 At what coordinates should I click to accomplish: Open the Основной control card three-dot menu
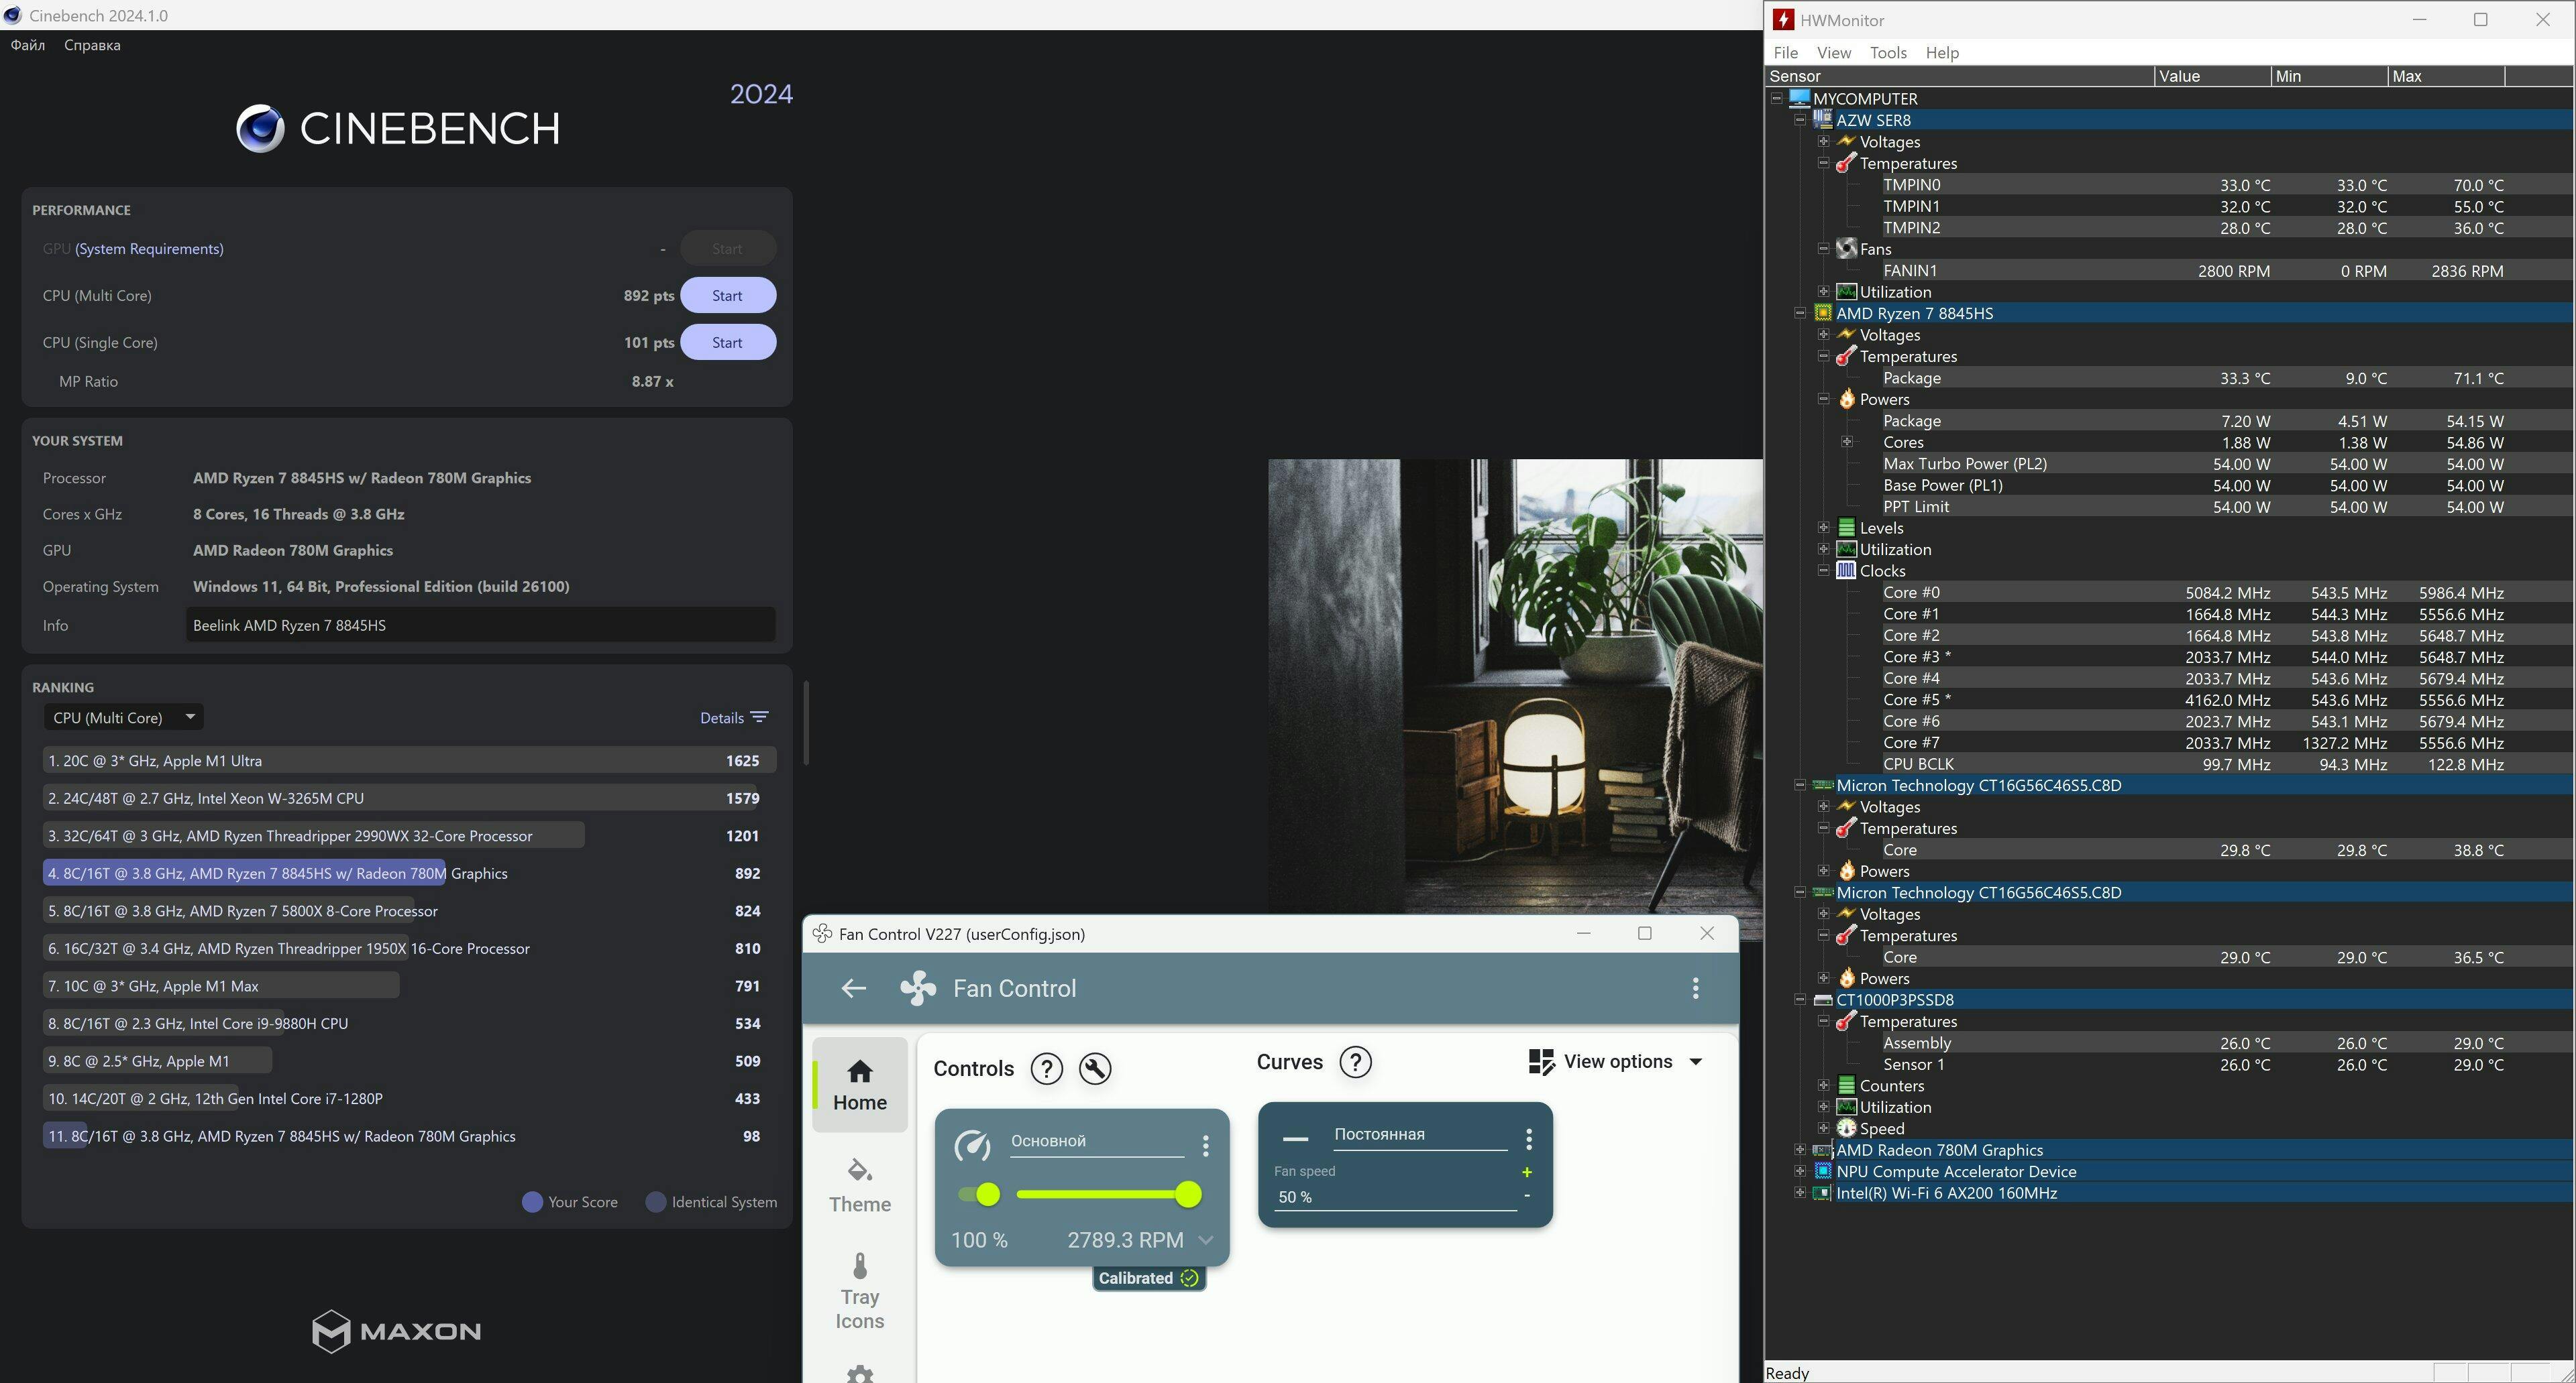click(x=1205, y=1145)
